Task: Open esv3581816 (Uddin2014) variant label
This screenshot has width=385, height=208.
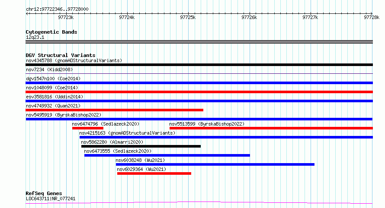Action: click(55, 97)
